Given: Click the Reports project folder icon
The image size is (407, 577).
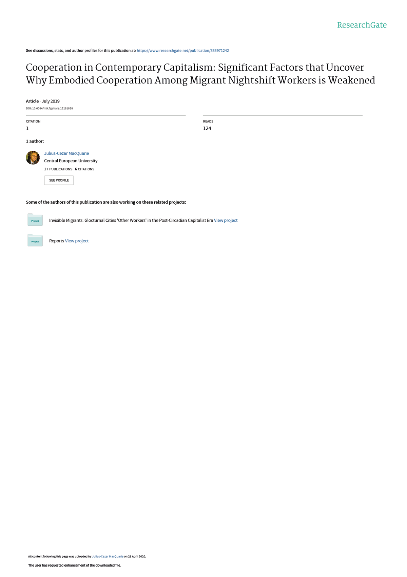Looking at the screenshot, I should click(35, 240).
